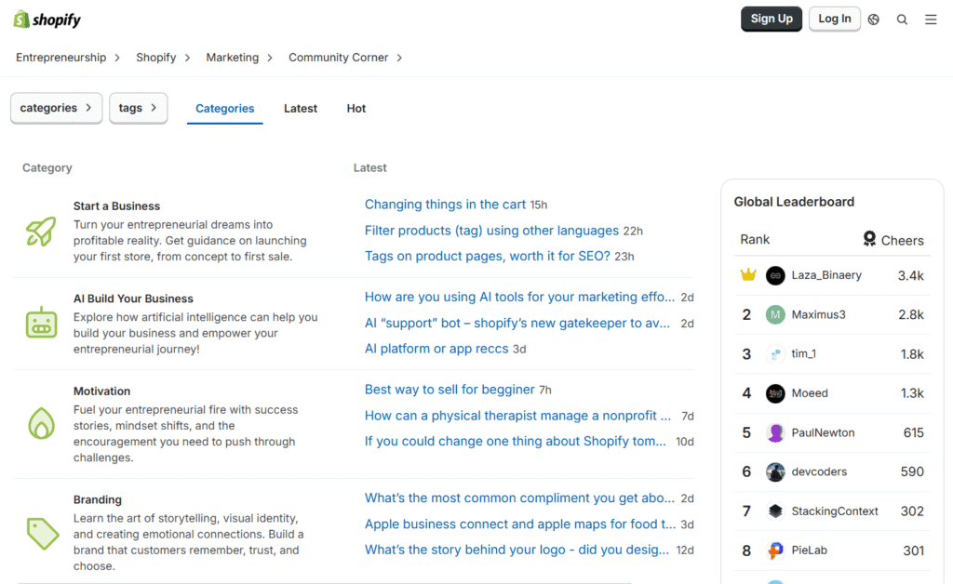
Task: Click the crown icon beside Laza_Binaery
Action: tap(749, 274)
